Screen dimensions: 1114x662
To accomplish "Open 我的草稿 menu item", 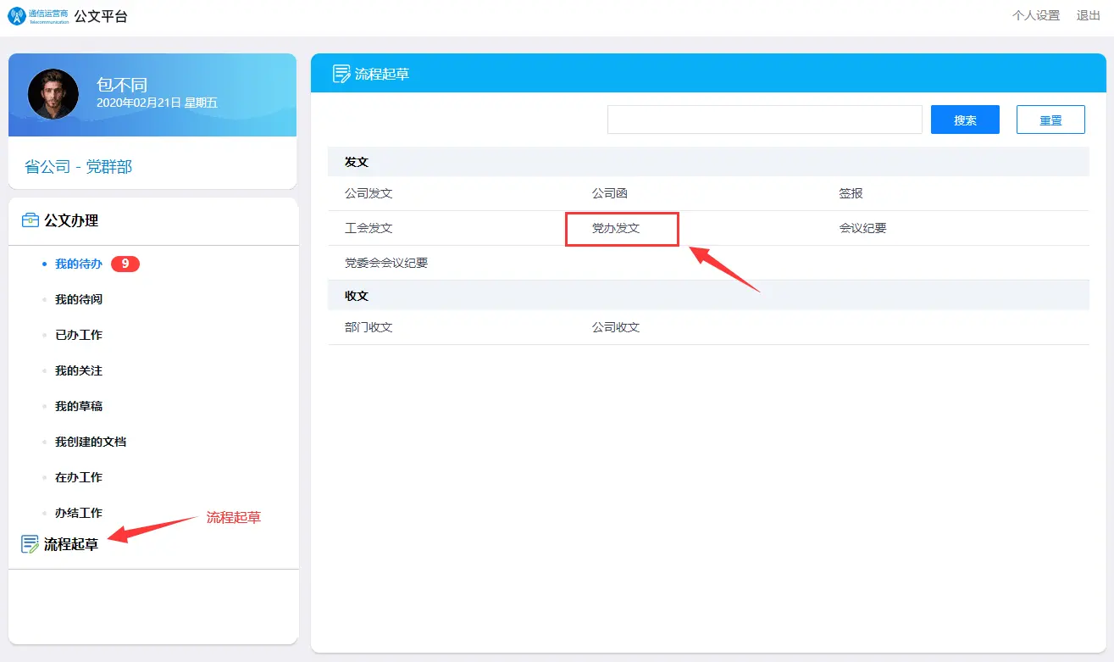I will [79, 406].
